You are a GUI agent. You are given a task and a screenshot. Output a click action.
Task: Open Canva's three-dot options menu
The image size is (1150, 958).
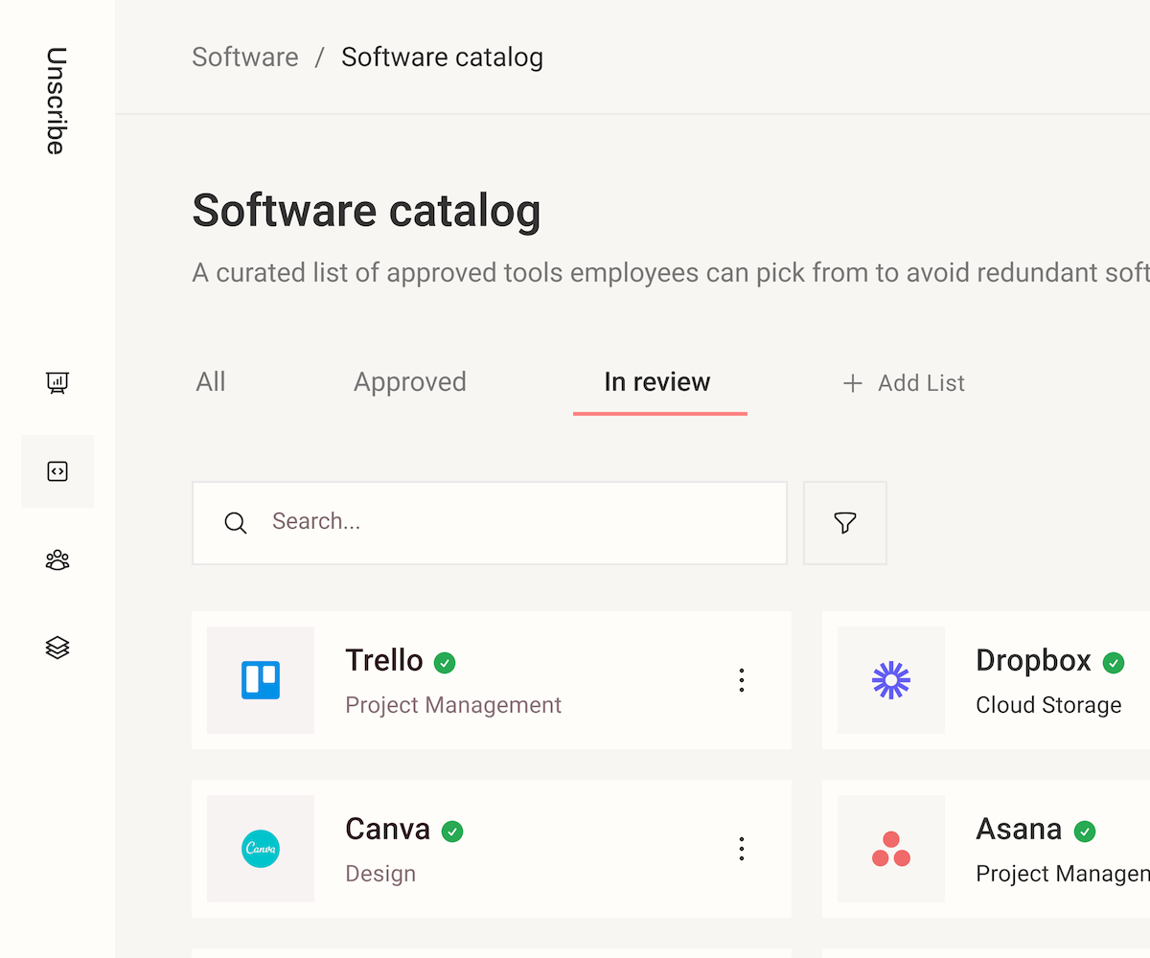[741, 849]
